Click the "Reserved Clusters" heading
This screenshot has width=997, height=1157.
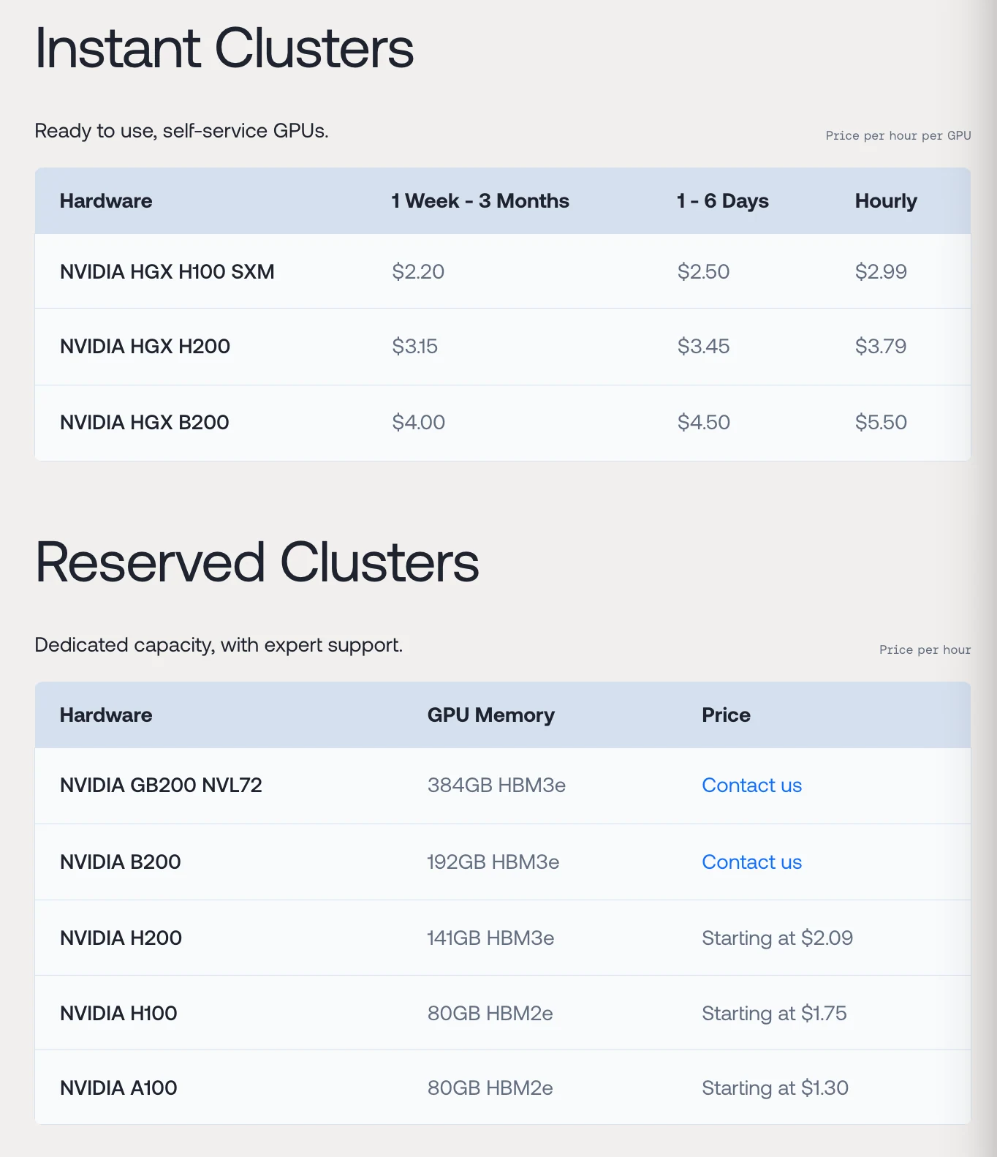point(257,562)
